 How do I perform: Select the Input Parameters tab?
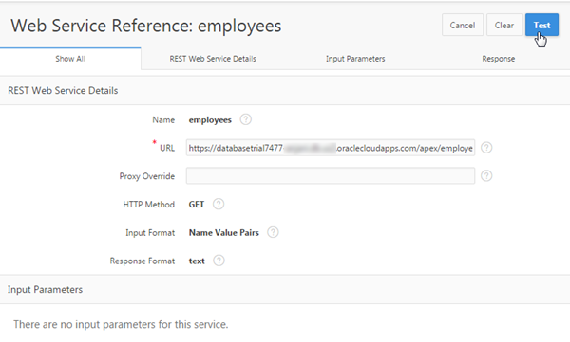click(355, 59)
